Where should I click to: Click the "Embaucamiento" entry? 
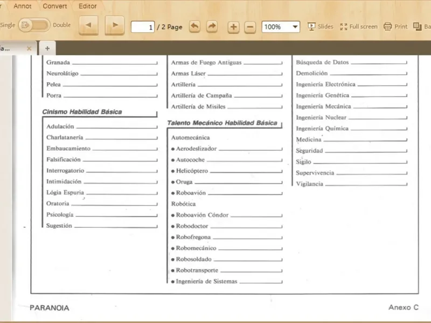pyautogui.click(x=102, y=149)
